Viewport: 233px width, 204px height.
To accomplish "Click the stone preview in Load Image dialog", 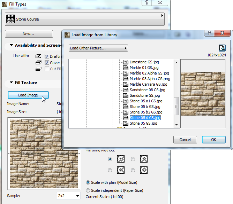I will 203,94.
